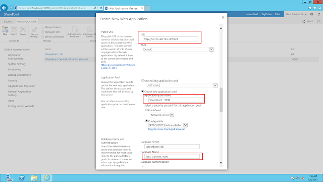Open the IE Home icon

pos(310,8)
